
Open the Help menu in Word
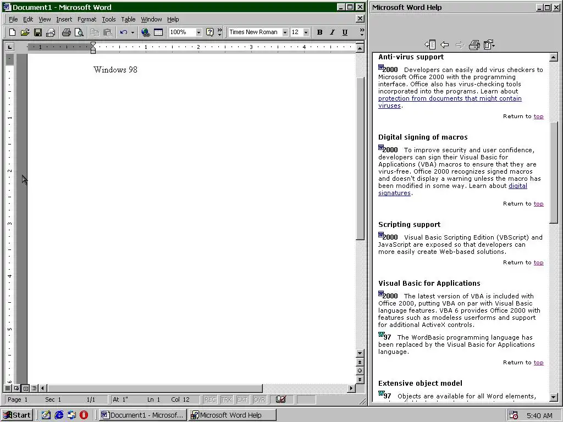click(173, 19)
